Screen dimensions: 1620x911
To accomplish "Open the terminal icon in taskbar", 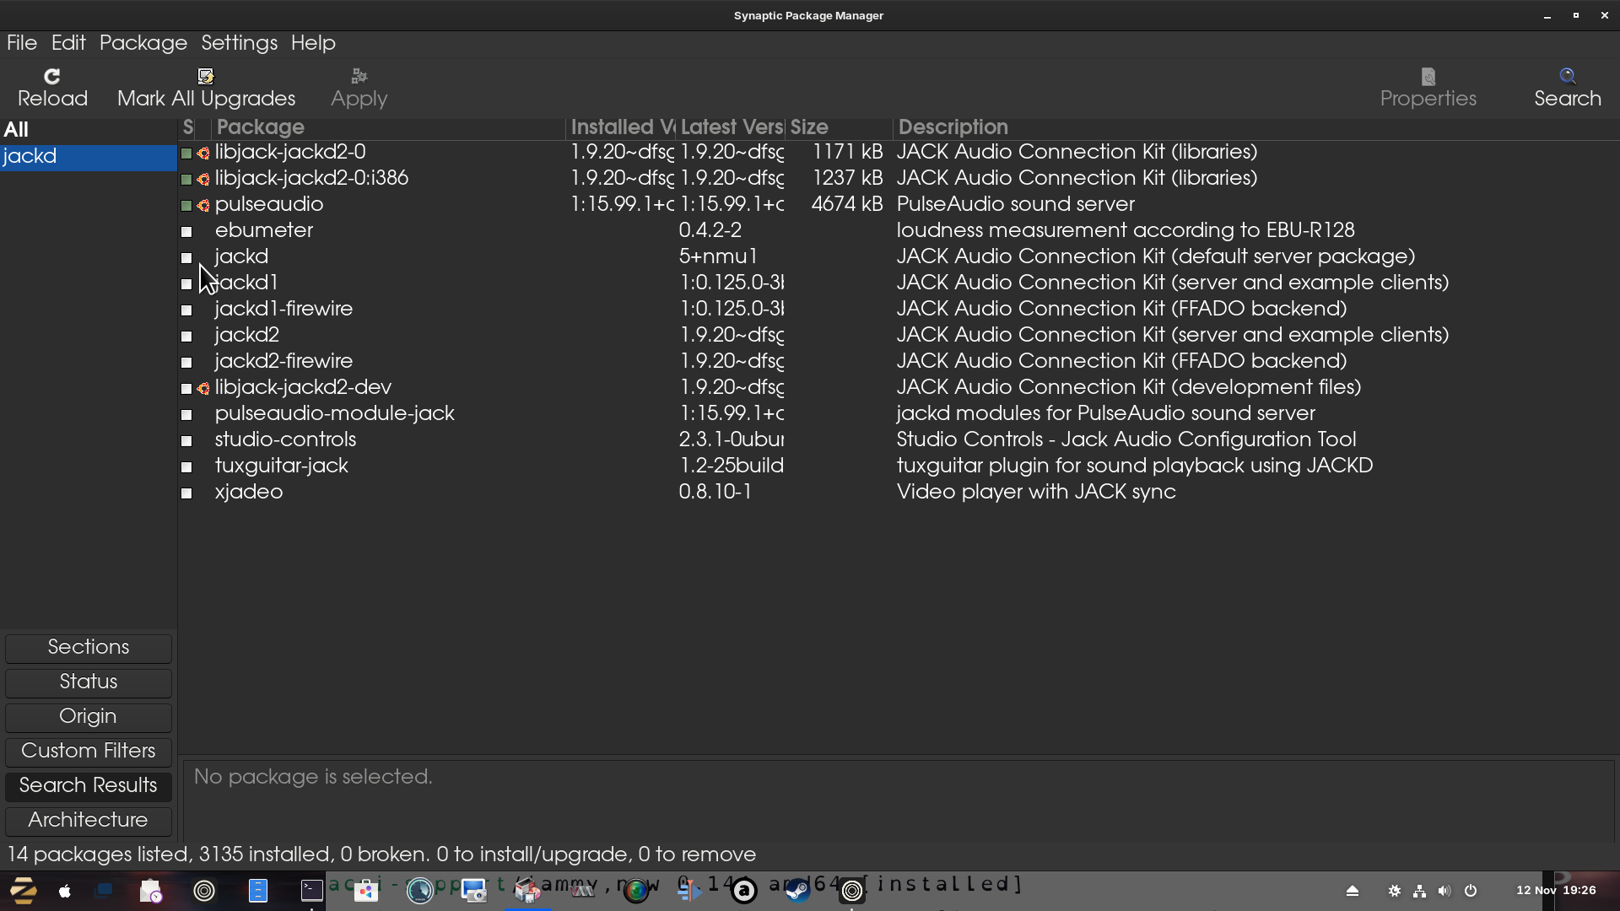I will tap(311, 891).
